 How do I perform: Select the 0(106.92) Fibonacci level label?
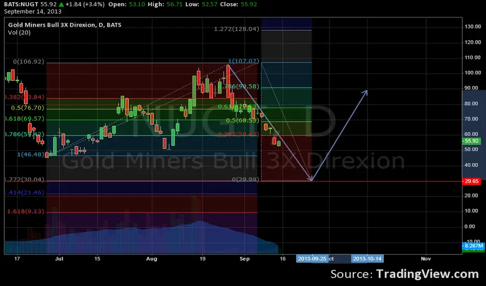coord(29,62)
